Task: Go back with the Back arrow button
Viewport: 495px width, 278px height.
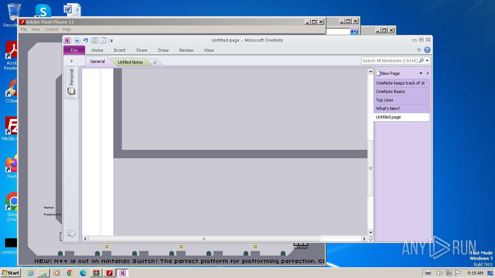Action: point(77,40)
